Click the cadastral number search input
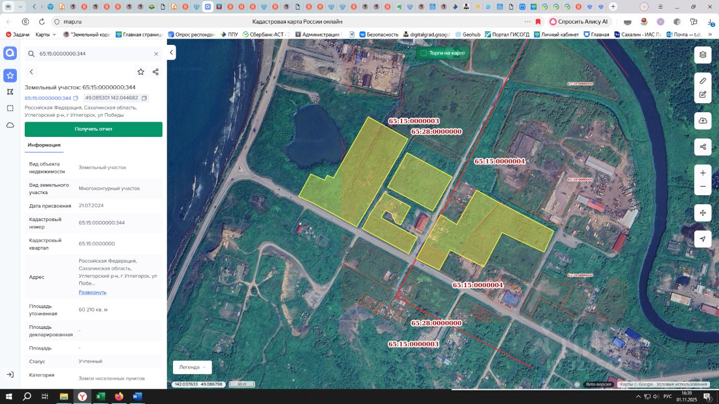The width and height of the screenshot is (719, 404). tap(90, 54)
